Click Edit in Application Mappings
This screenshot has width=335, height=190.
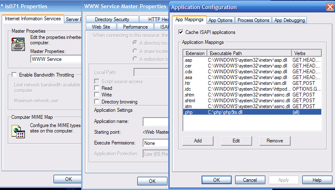[236, 141]
